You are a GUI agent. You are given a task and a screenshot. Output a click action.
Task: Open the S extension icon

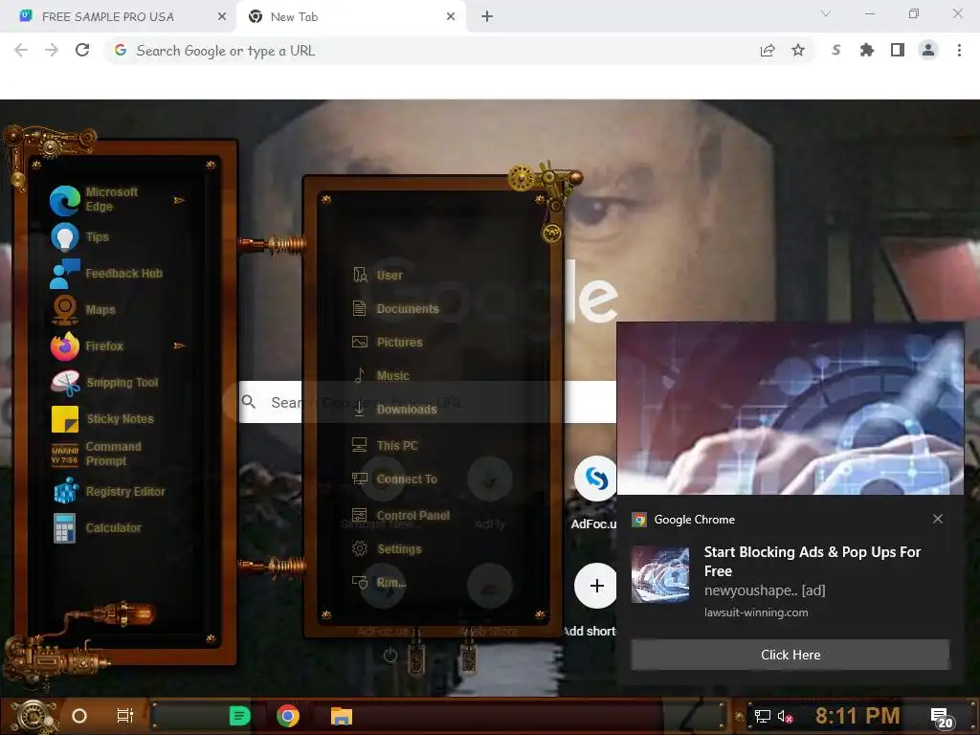click(835, 50)
